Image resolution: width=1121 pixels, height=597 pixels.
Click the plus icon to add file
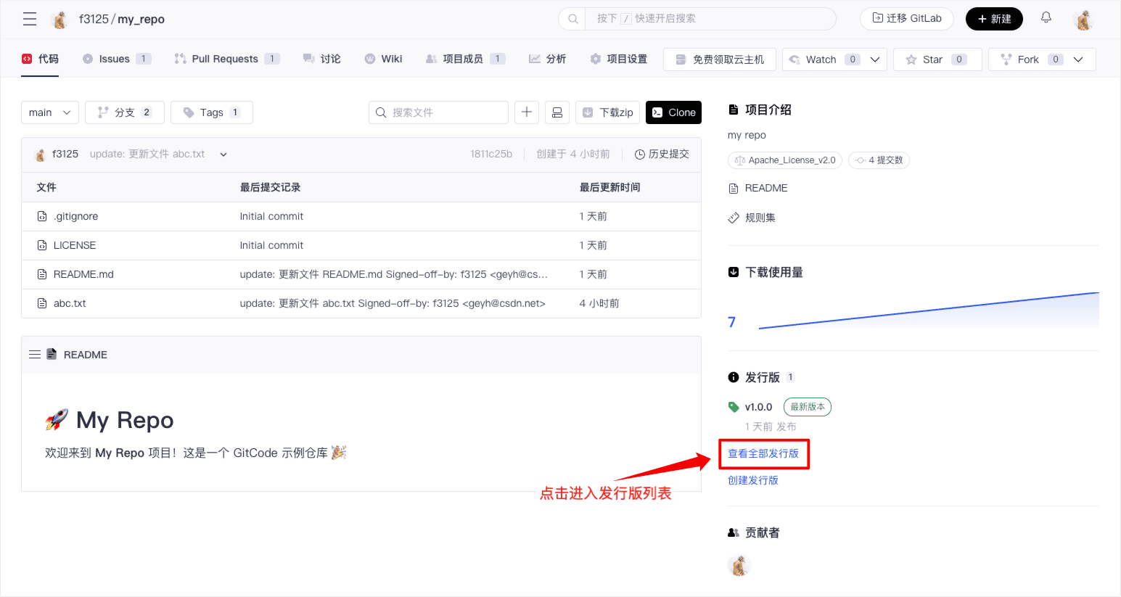pyautogui.click(x=527, y=112)
